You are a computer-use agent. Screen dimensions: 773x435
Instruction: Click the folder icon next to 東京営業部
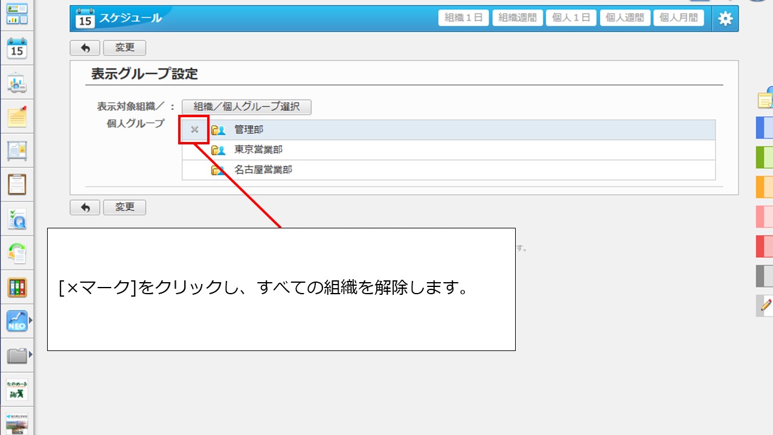coord(218,150)
